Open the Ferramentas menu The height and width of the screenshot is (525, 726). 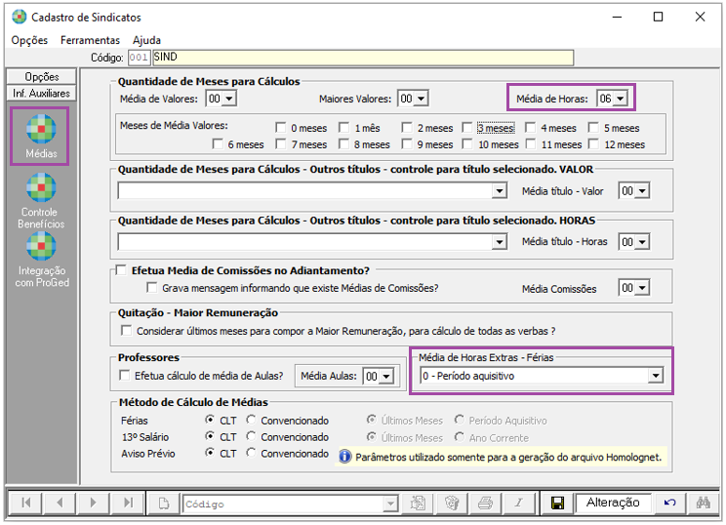point(90,40)
